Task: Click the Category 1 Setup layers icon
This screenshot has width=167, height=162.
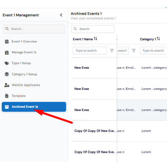Action: point(7,74)
